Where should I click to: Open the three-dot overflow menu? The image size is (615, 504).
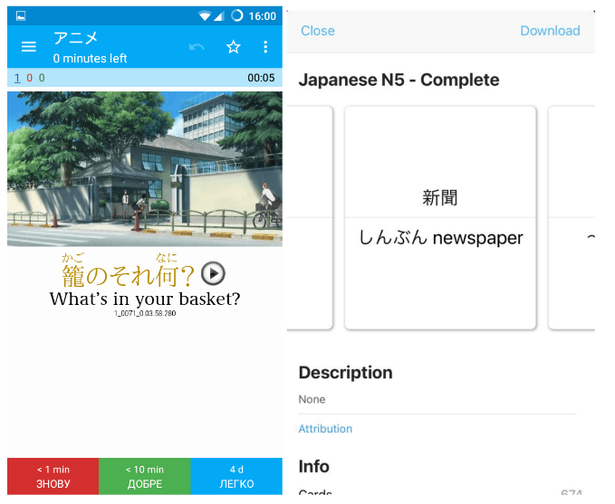(x=265, y=47)
